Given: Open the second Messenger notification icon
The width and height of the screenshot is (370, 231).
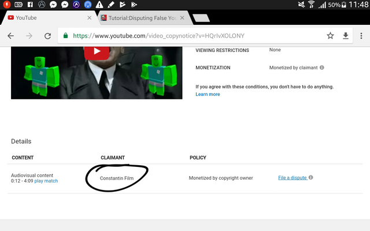Looking at the screenshot, I should (x=65, y=5).
